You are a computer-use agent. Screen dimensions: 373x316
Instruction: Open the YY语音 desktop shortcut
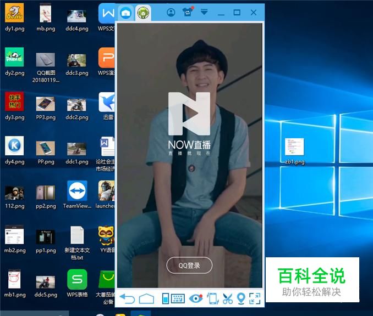(107, 239)
